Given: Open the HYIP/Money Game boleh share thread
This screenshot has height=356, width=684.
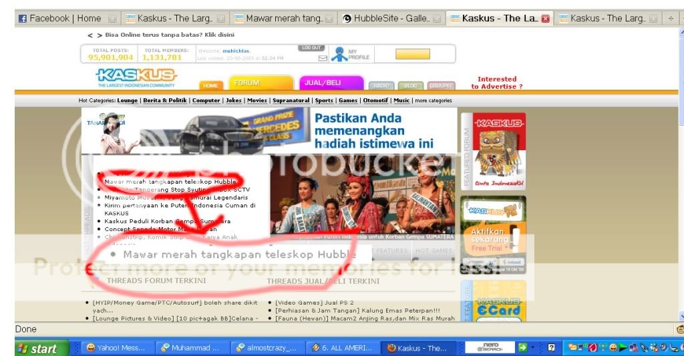Looking at the screenshot, I should click(175, 307).
